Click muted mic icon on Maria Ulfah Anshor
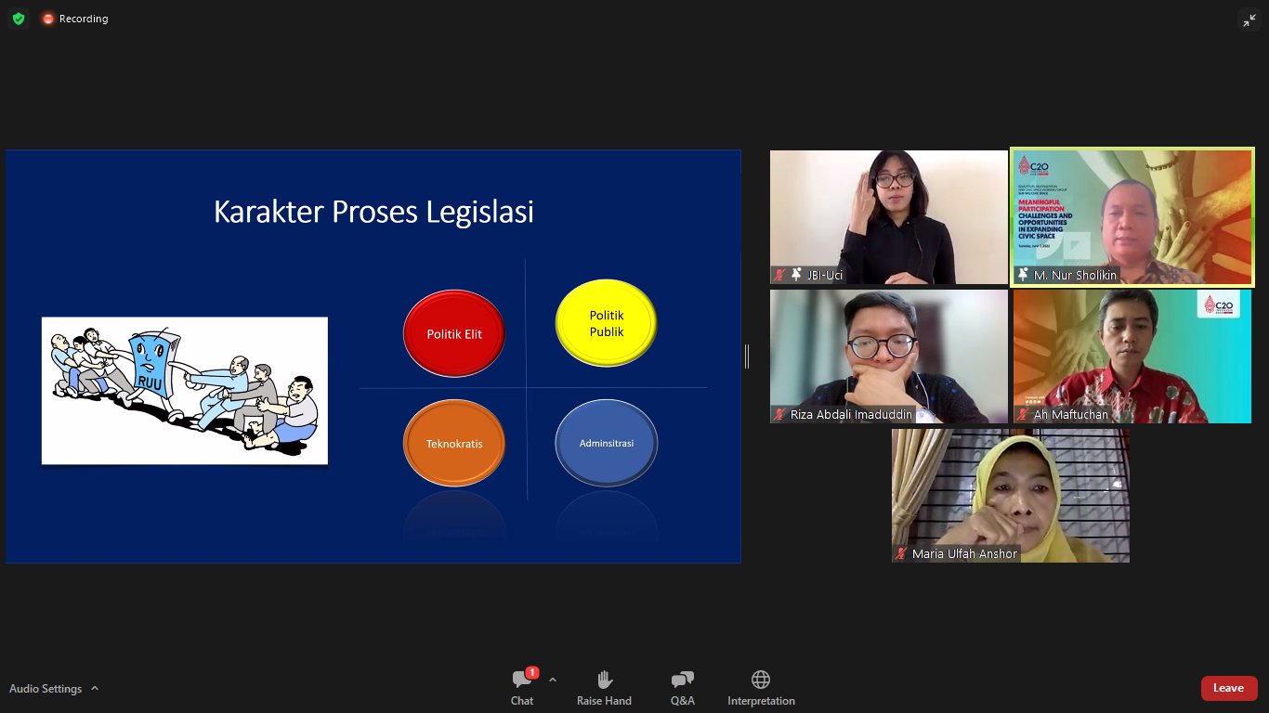 coord(901,553)
